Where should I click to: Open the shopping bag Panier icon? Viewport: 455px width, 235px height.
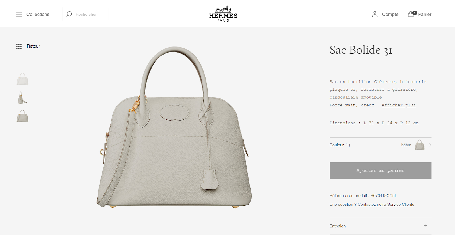point(411,14)
